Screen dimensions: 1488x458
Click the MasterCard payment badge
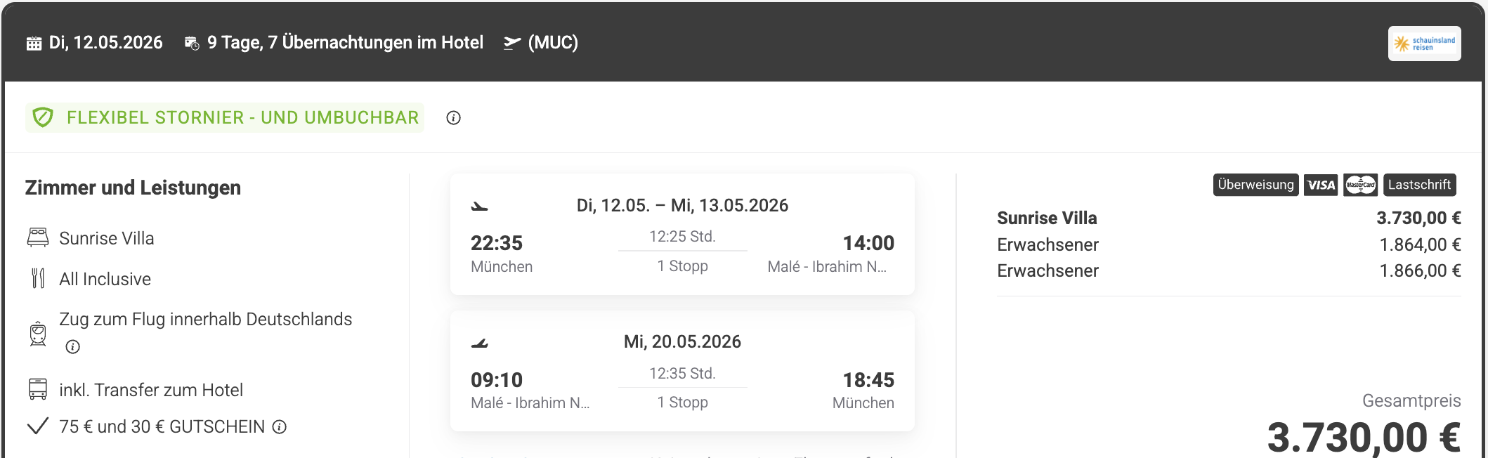click(x=1360, y=185)
